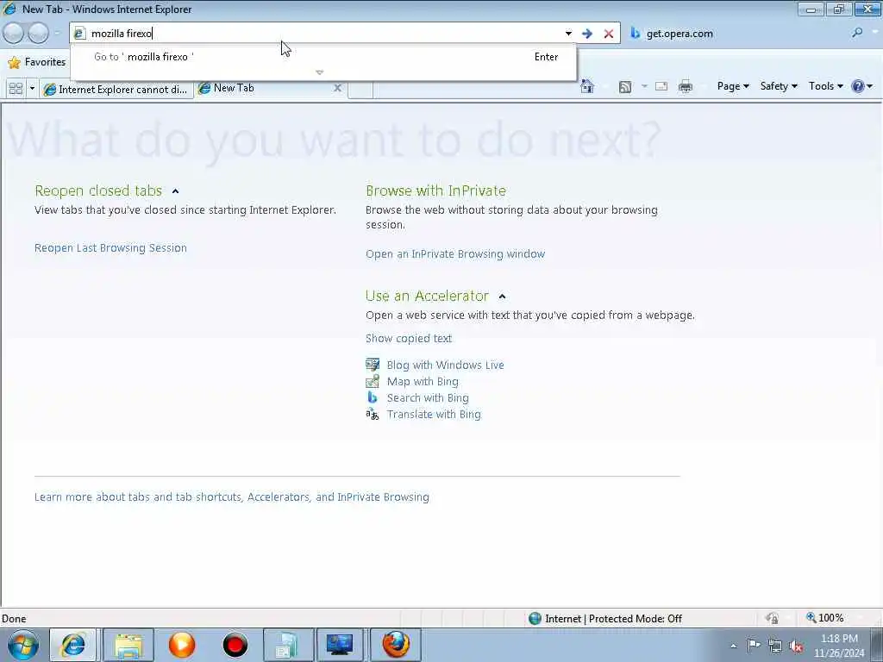Click the Read Mail envelope icon
The image size is (883, 662).
(661, 86)
